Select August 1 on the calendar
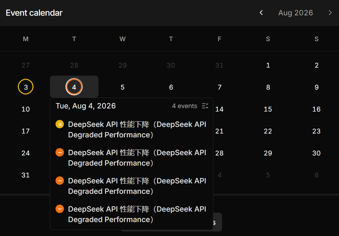Viewport: 339px width, 236px height. pos(268,65)
